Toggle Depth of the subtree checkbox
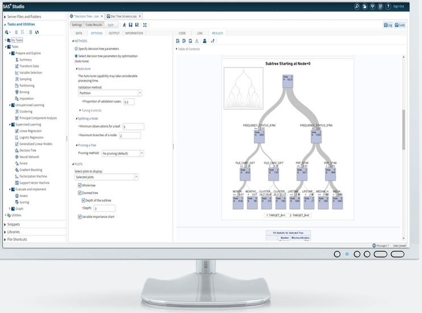The image size is (422, 313). coord(83,200)
